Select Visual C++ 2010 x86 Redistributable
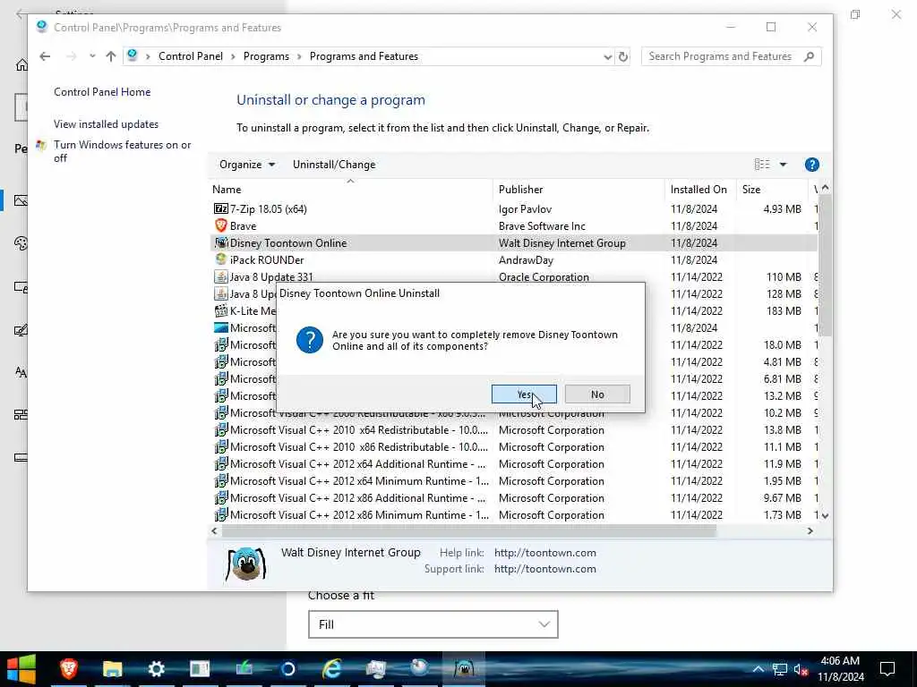The image size is (917, 687). click(358, 447)
